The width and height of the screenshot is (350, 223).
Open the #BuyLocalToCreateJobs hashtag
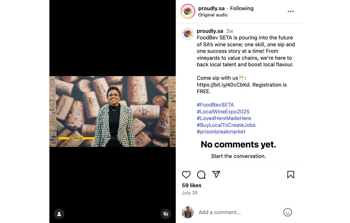(x=226, y=125)
